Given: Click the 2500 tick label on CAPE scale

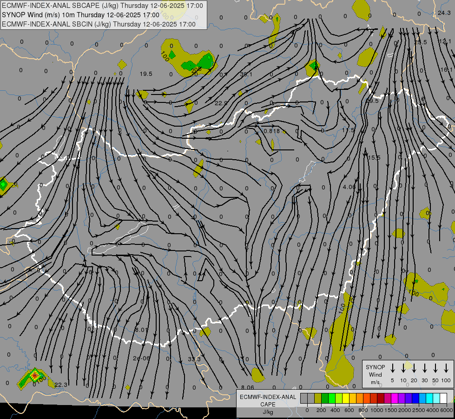Looking at the screenshot, I should 418,410.
